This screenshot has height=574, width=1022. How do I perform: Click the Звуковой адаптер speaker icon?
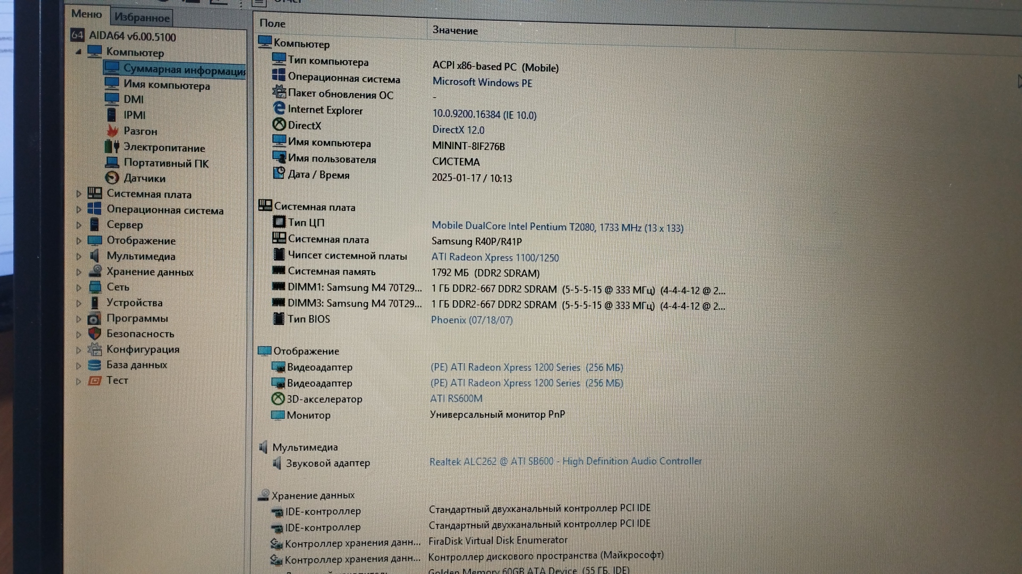click(277, 462)
